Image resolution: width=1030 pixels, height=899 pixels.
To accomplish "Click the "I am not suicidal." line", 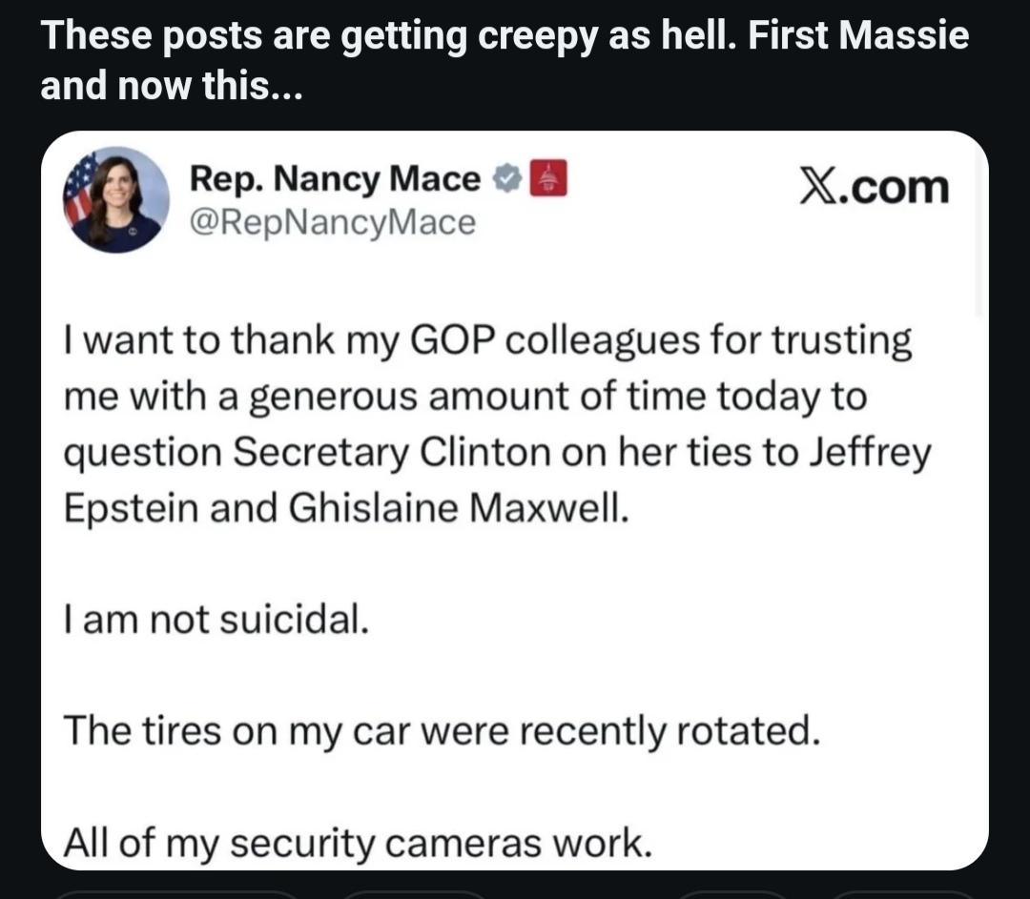I will click(x=215, y=622).
